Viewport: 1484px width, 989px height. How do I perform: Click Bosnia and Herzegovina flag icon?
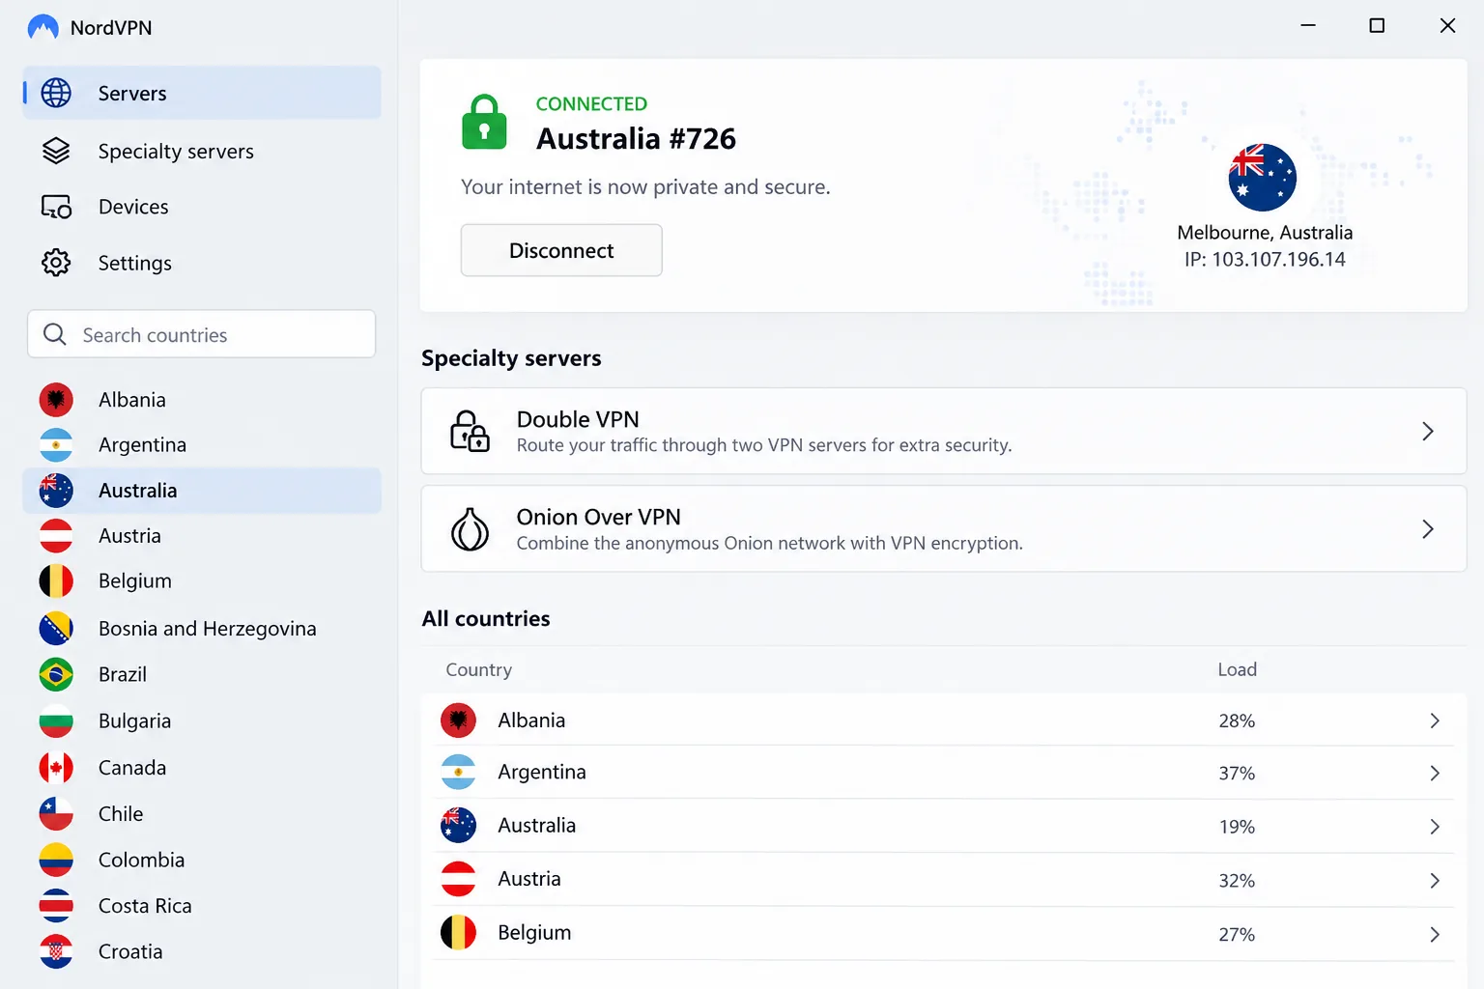pos(56,628)
